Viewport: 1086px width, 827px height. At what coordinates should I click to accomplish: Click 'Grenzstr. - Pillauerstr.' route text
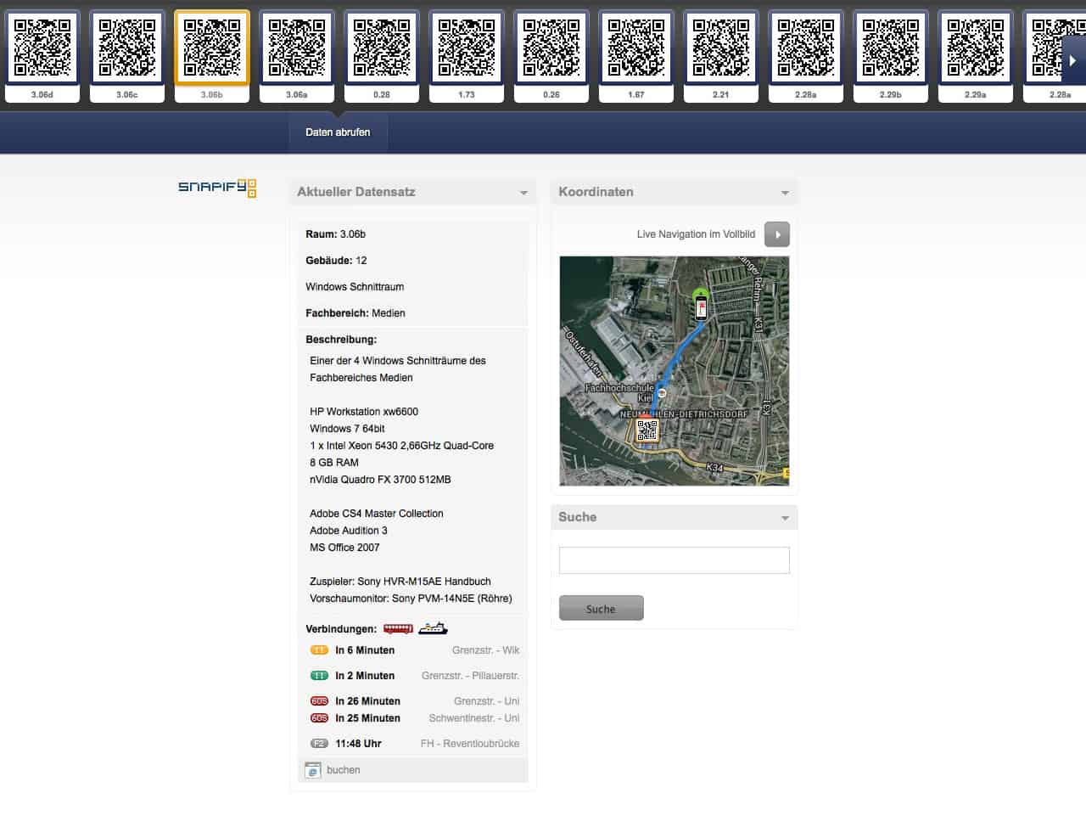coord(471,676)
